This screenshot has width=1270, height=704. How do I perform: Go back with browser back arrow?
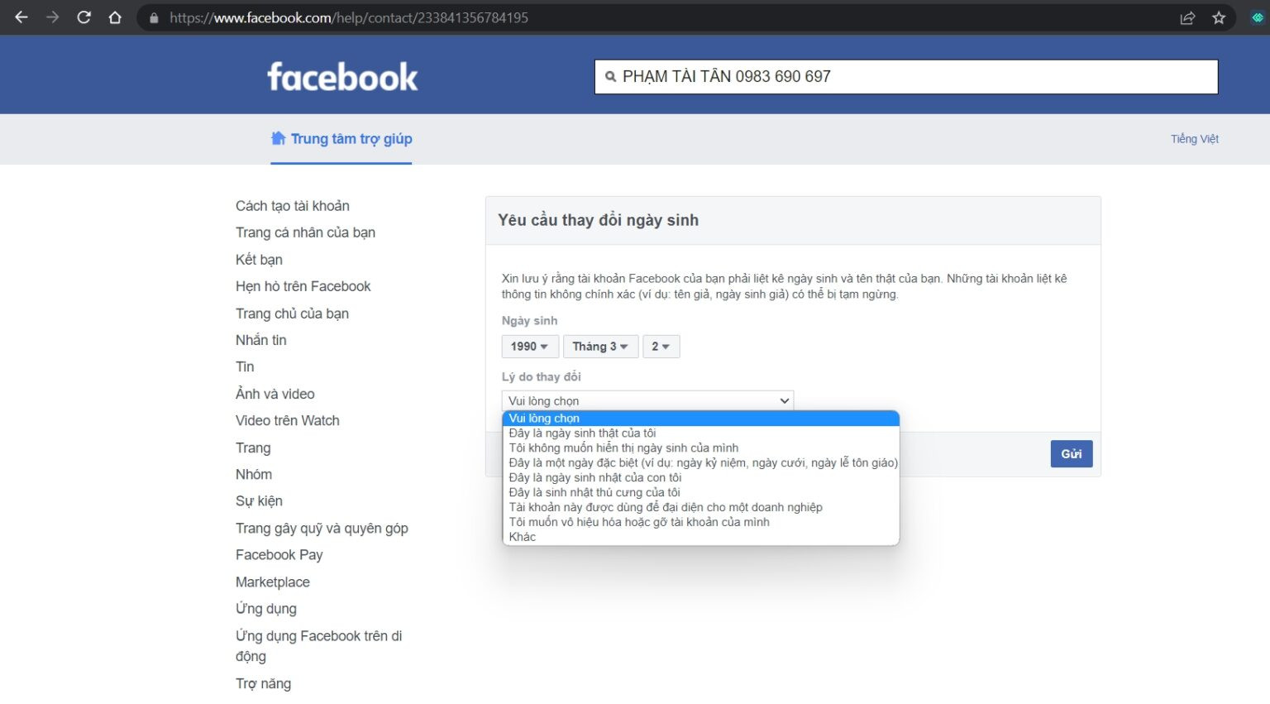pyautogui.click(x=21, y=17)
